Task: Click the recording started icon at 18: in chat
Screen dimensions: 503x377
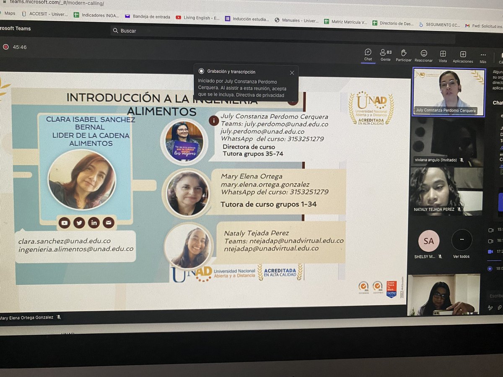Action: (x=490, y=269)
